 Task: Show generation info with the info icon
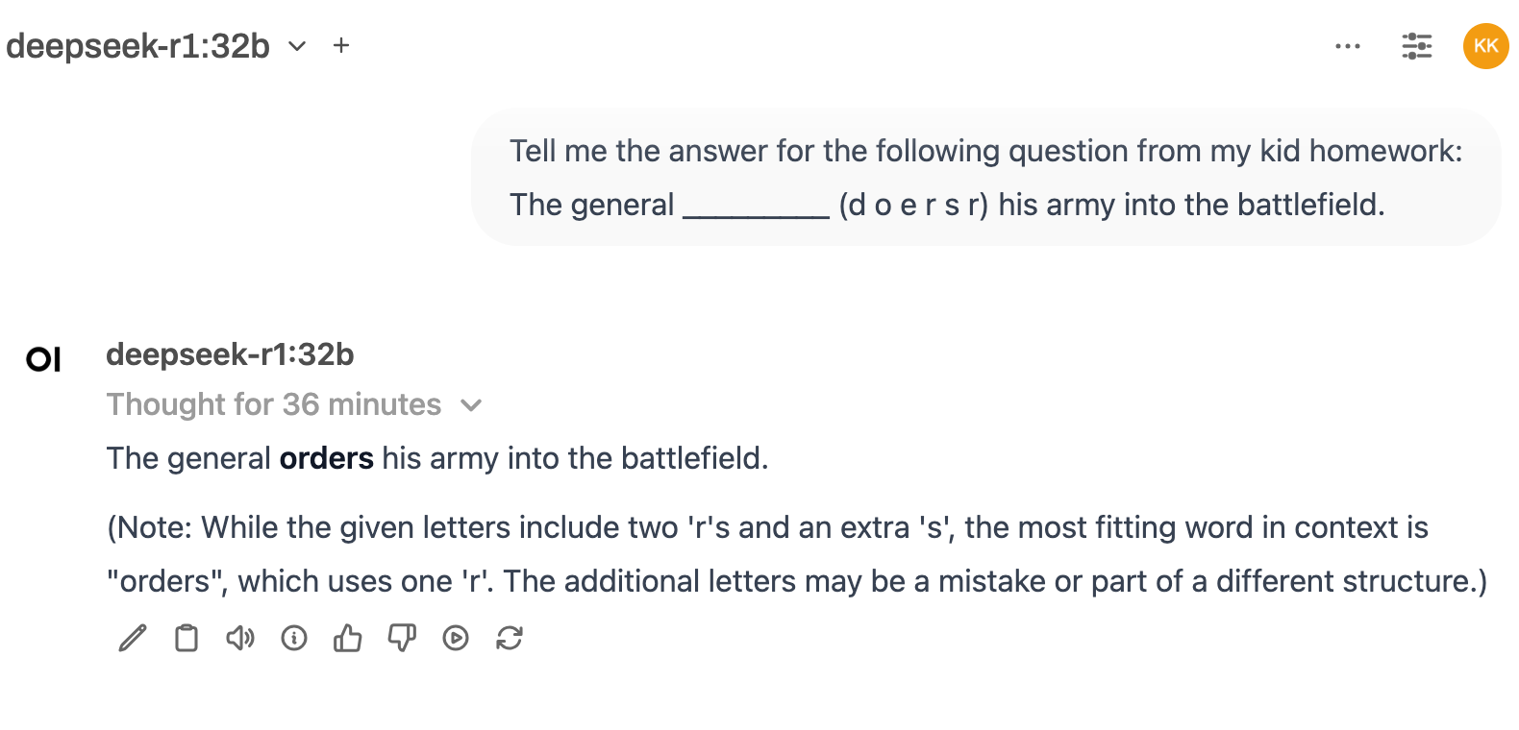pos(294,638)
